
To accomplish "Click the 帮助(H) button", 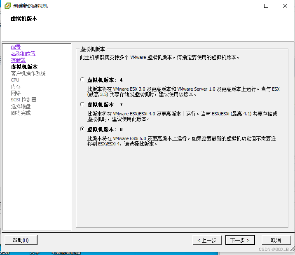I will pos(21,240).
